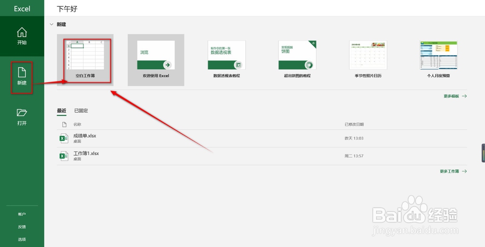Screen dimensions: 485x247
Task: Click the Excel icon beside 成绩单.xlsx
Action: [x=64, y=139]
